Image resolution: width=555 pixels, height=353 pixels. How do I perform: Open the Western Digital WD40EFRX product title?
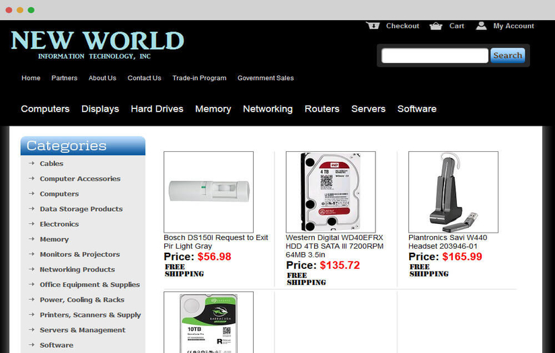[x=334, y=246]
